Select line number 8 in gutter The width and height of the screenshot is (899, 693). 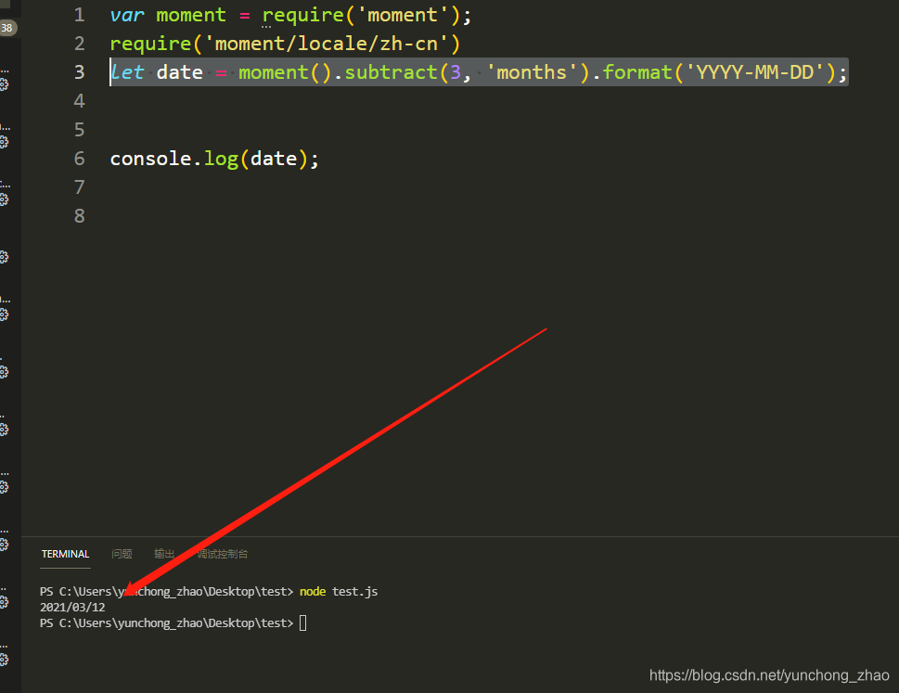coord(79,216)
